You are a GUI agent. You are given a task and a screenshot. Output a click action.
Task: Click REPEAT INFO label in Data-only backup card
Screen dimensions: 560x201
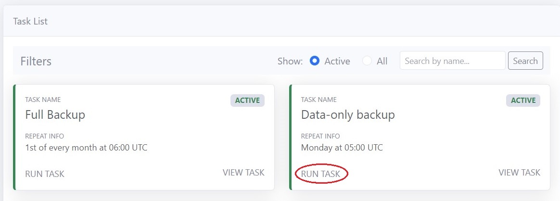[320, 136]
